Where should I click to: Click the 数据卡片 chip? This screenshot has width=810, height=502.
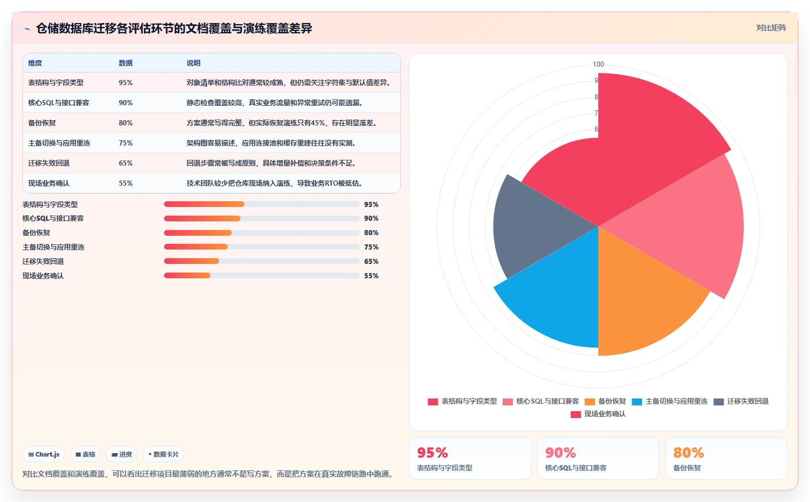pyautogui.click(x=163, y=454)
